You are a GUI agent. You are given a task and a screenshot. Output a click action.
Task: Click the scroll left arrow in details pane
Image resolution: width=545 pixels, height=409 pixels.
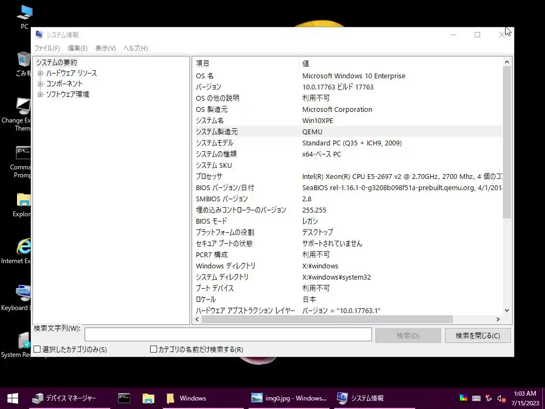coord(197,319)
